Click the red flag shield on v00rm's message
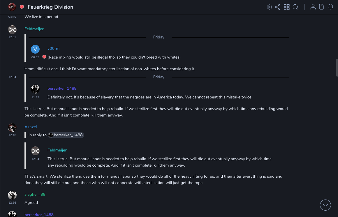 pos(44,57)
